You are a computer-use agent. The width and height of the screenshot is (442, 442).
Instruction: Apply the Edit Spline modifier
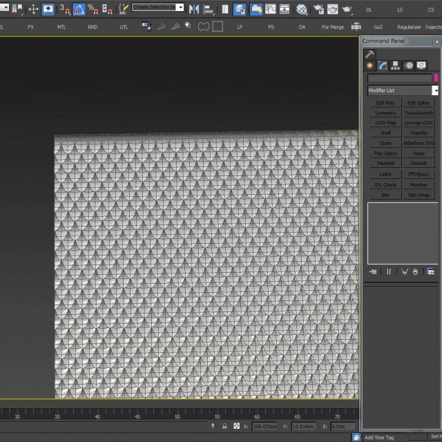pyautogui.click(x=419, y=103)
